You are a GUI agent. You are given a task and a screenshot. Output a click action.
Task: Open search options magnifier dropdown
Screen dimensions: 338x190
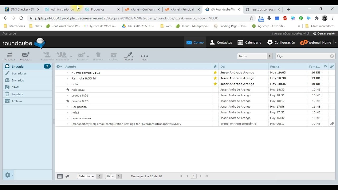tap(280, 56)
